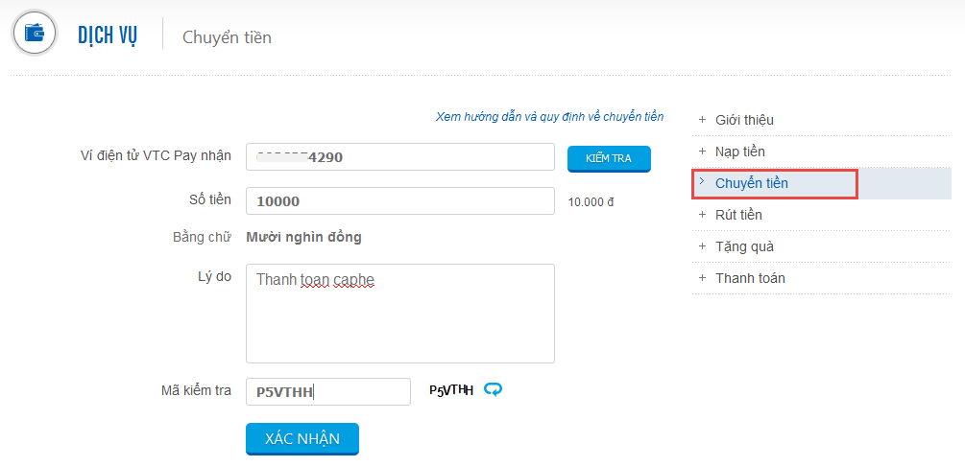Expand the Nạp tiền plus icon

point(702,152)
